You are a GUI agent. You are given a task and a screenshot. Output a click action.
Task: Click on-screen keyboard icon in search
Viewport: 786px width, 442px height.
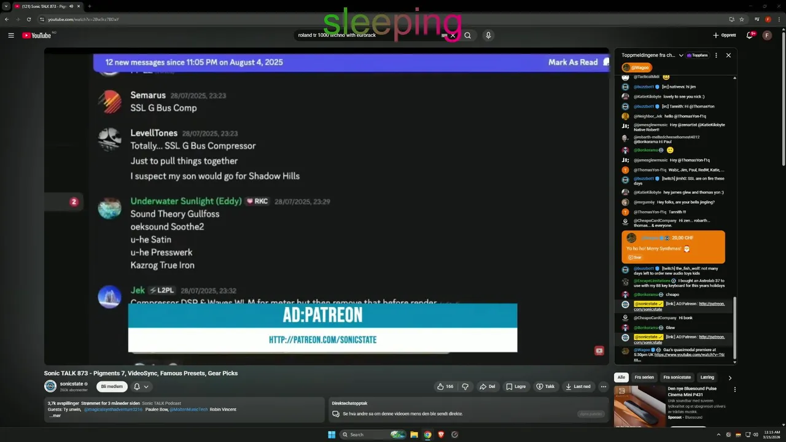click(444, 35)
